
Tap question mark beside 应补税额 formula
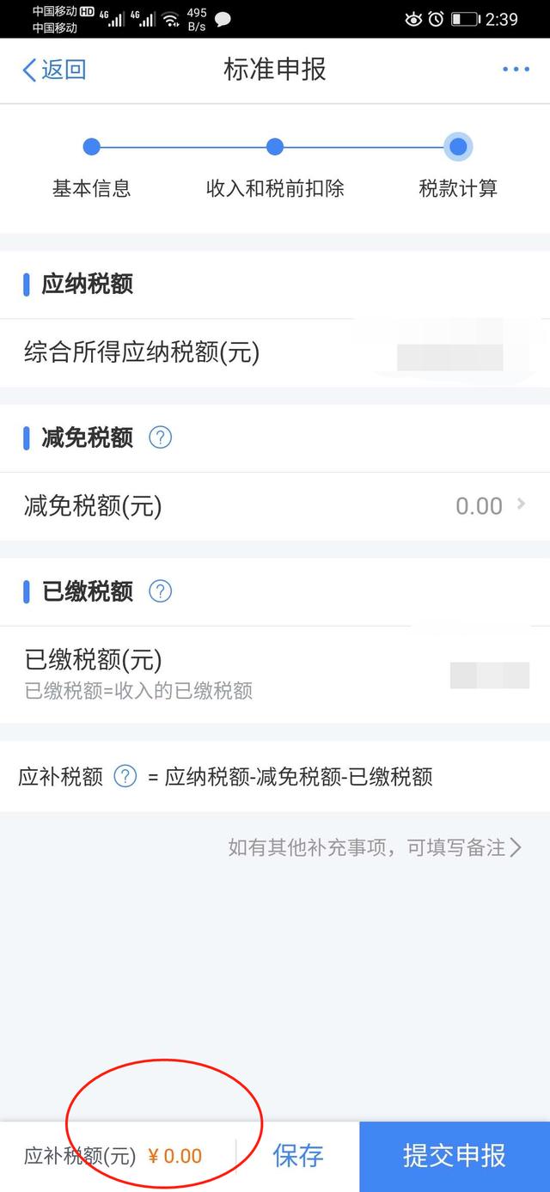click(x=125, y=777)
